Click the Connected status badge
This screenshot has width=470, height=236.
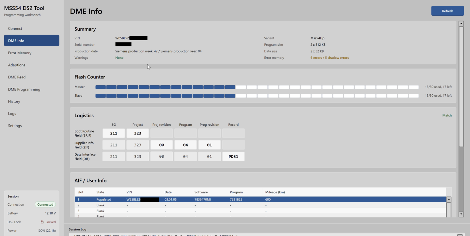[45, 205]
